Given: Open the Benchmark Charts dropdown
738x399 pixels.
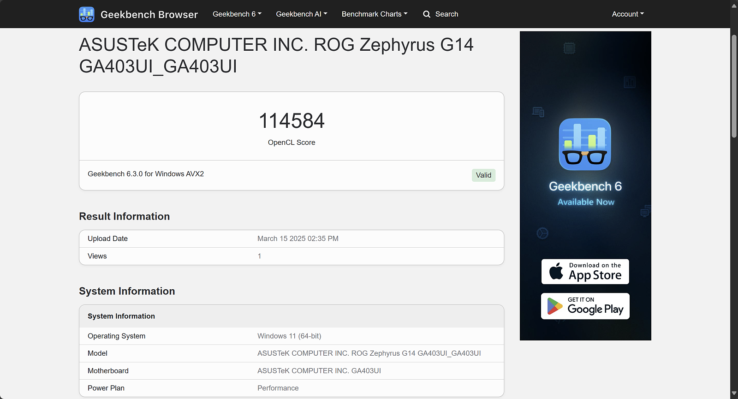Looking at the screenshot, I should click(x=375, y=14).
